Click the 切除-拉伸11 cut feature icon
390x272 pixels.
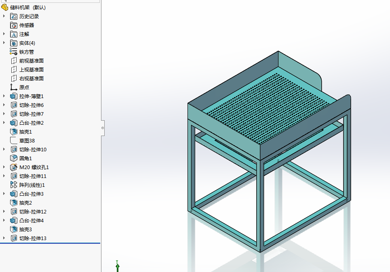tap(14, 176)
